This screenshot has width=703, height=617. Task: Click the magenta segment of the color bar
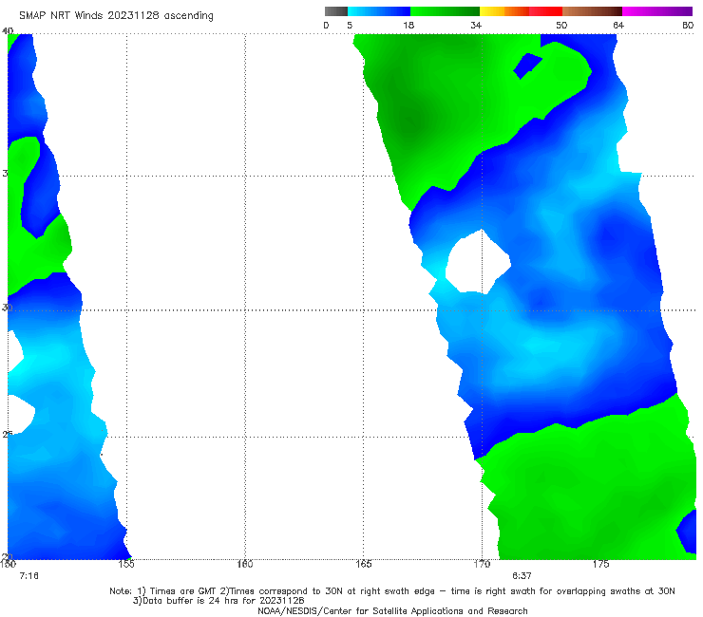point(657,11)
